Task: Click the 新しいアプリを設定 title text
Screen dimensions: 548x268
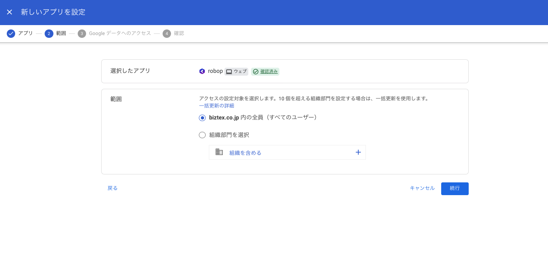Action: click(x=53, y=12)
